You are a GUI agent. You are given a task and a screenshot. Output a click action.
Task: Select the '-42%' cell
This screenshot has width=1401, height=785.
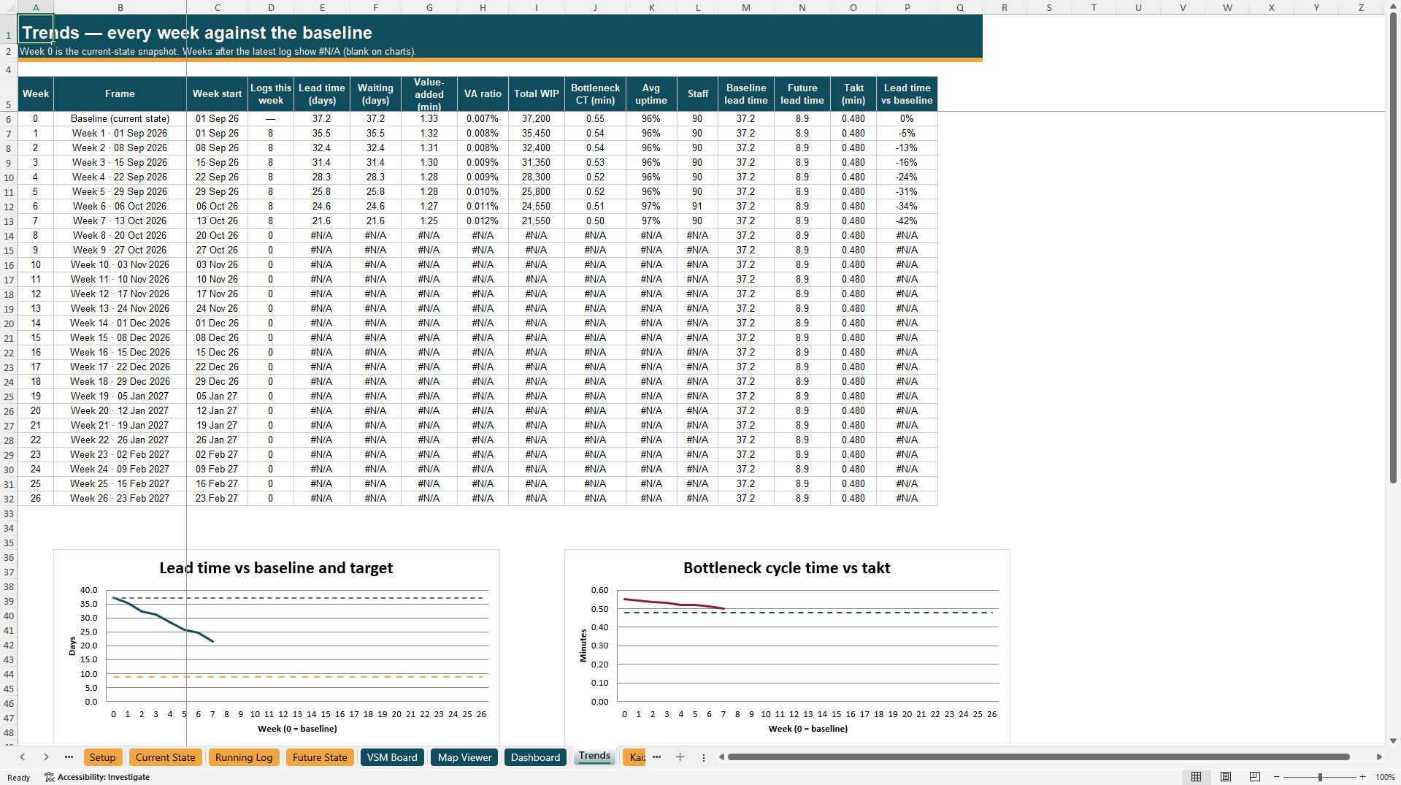pos(907,221)
